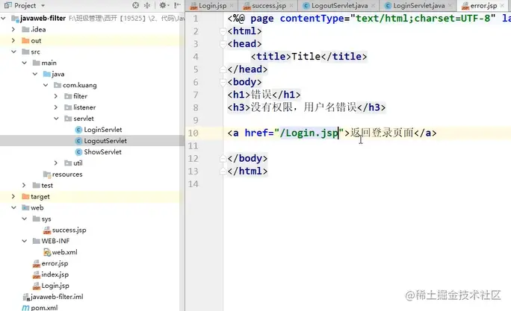Click the Login.jsp file icon in tree
The width and height of the screenshot is (511, 311).
(37, 286)
